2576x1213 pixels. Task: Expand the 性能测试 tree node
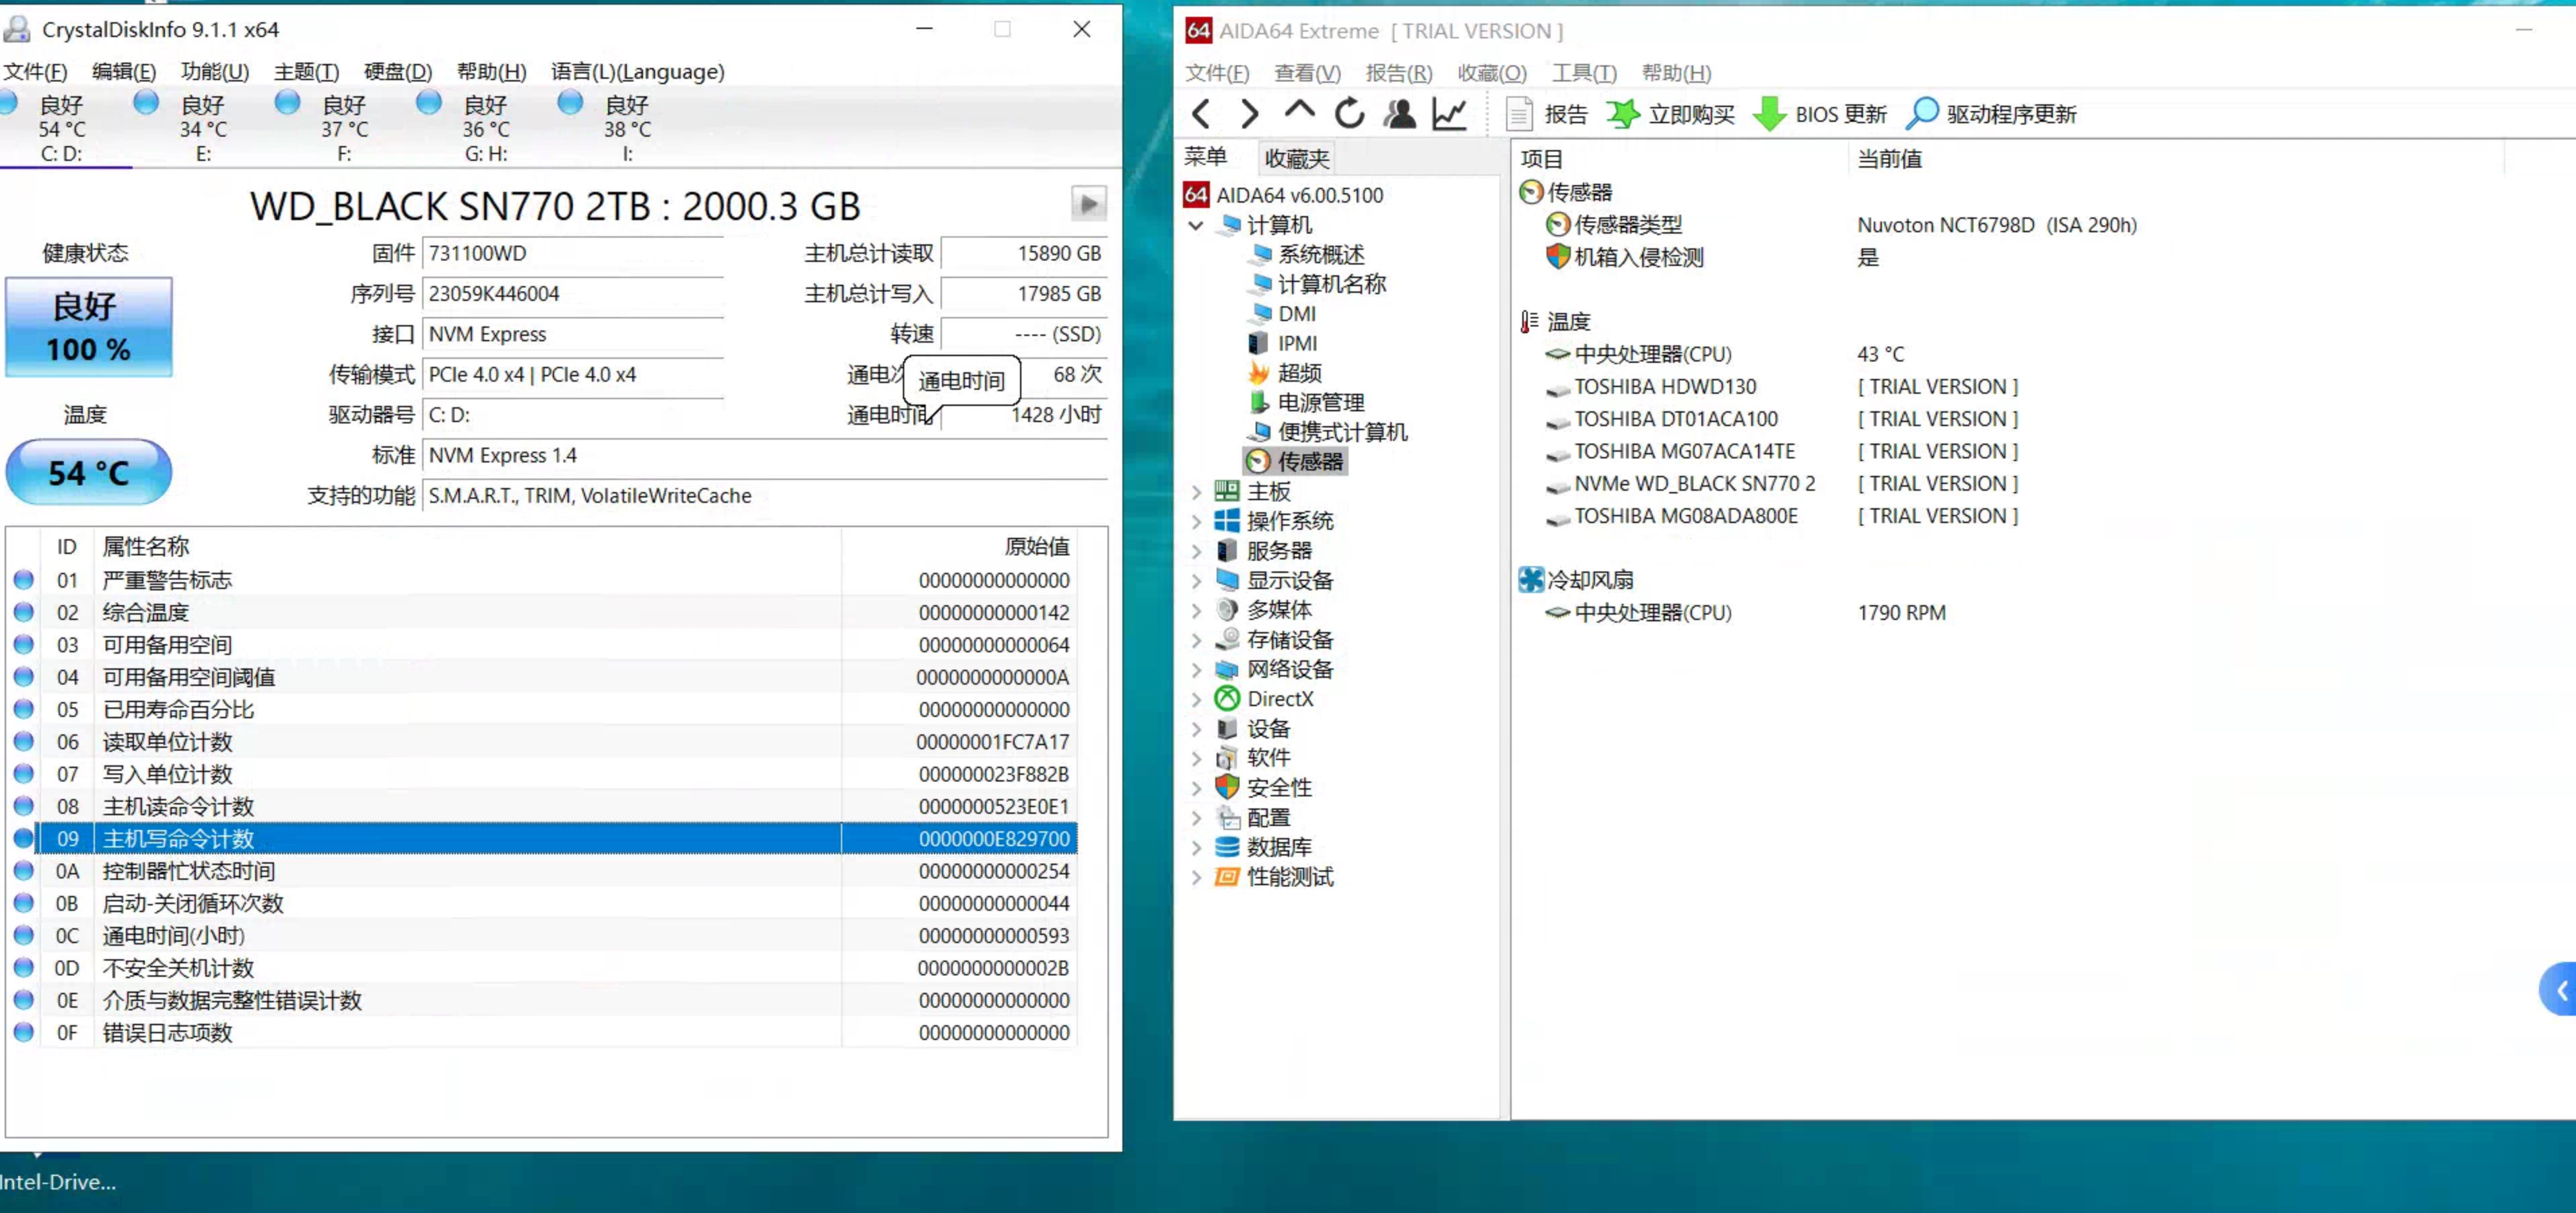1196,877
